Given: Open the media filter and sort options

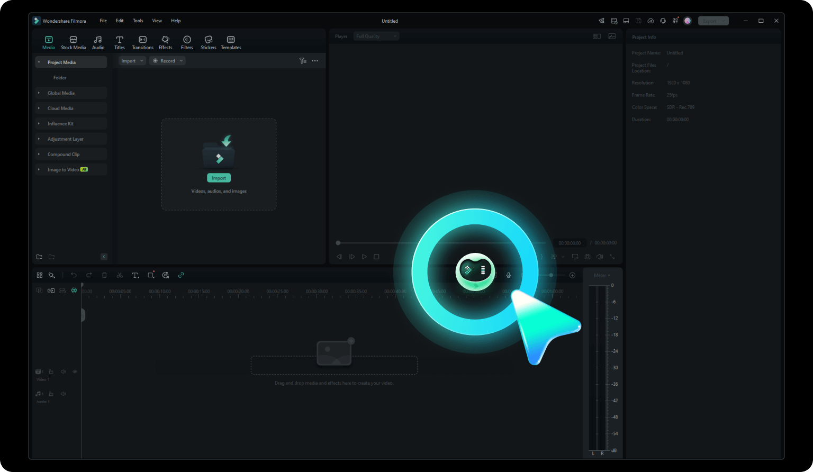Looking at the screenshot, I should pyautogui.click(x=302, y=61).
